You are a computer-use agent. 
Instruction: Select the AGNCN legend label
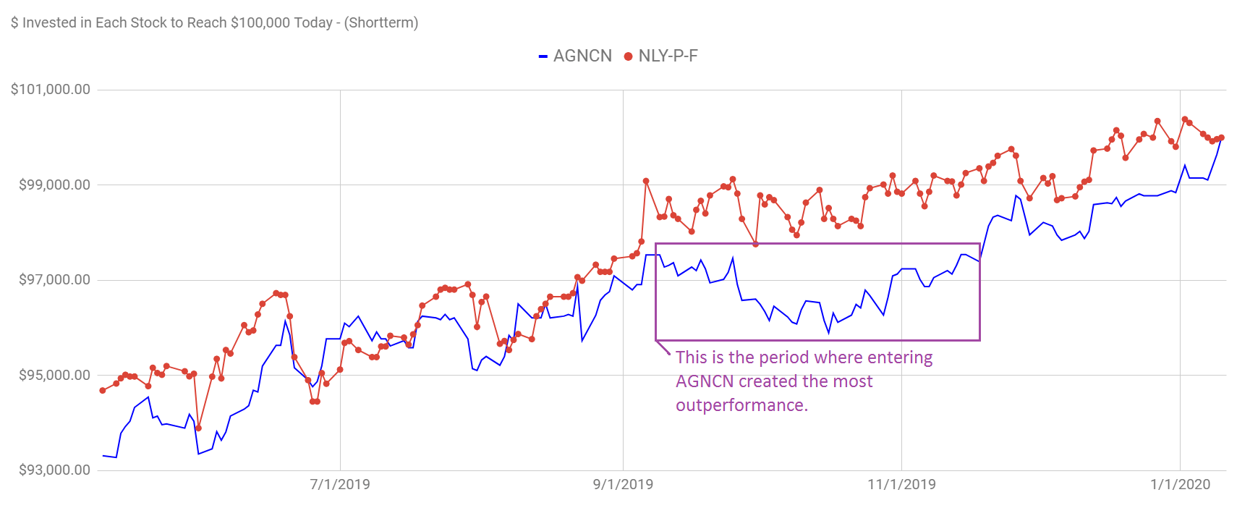coord(582,56)
